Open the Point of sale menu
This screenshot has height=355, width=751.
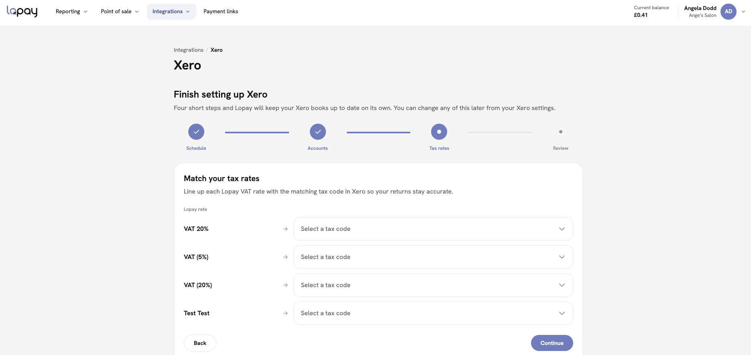(x=120, y=12)
